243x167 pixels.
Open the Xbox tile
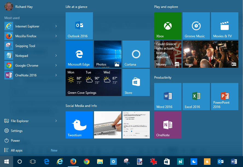tap(168, 26)
